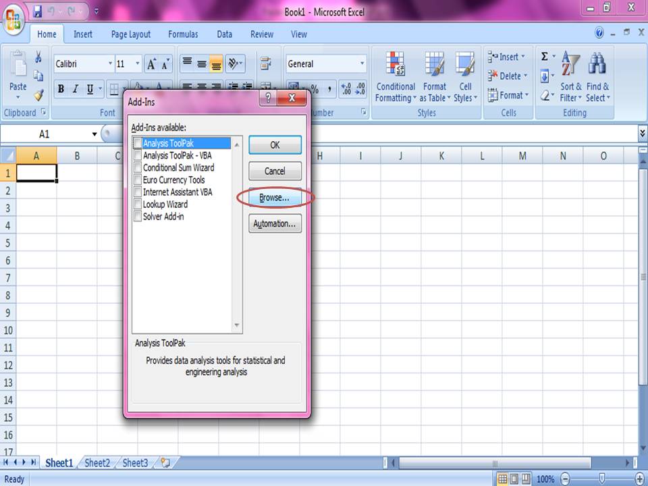Click the Zoom In plus button
The width and height of the screenshot is (648, 486).
[x=640, y=479]
